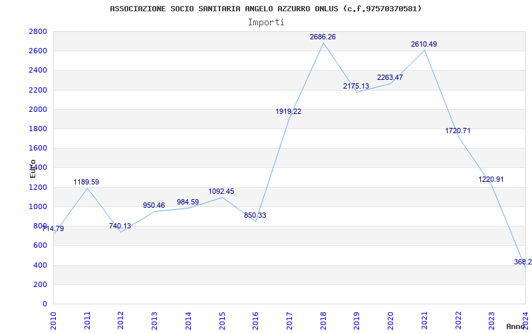Image resolution: width=532 pixels, height=333 pixels.
Task: Click the x-axis year 2017
Action: pyautogui.click(x=289, y=321)
